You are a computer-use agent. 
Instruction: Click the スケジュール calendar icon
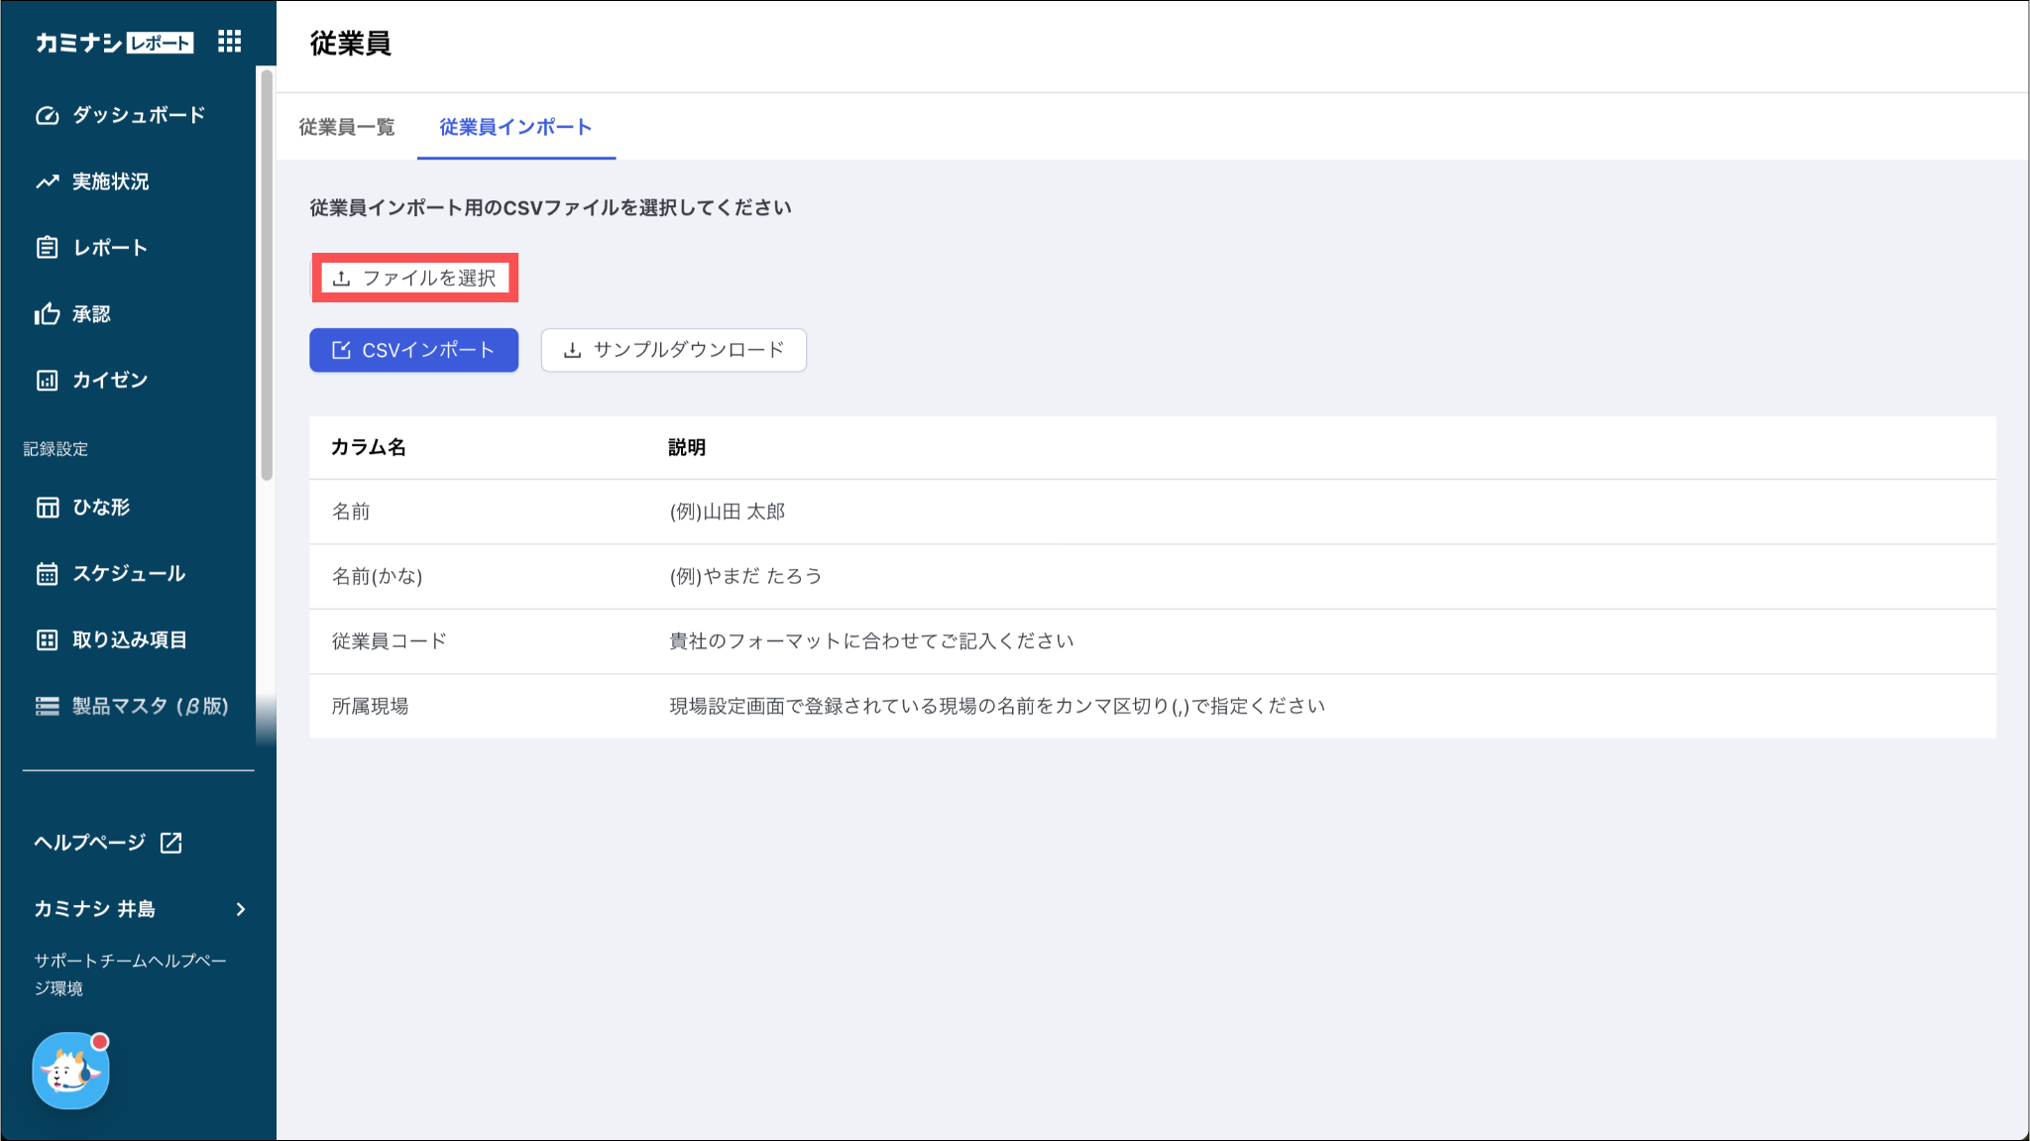[x=47, y=574]
